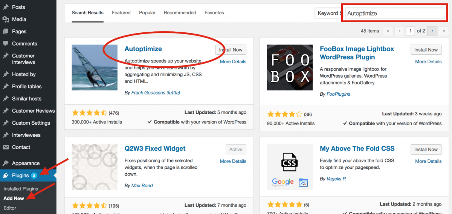Open the Q2W3 Fixed Widget thumbnail
The height and width of the screenshot is (214, 452).
tap(95, 167)
